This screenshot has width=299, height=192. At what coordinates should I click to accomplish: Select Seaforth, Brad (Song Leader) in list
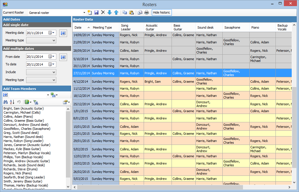(x=24, y=177)
